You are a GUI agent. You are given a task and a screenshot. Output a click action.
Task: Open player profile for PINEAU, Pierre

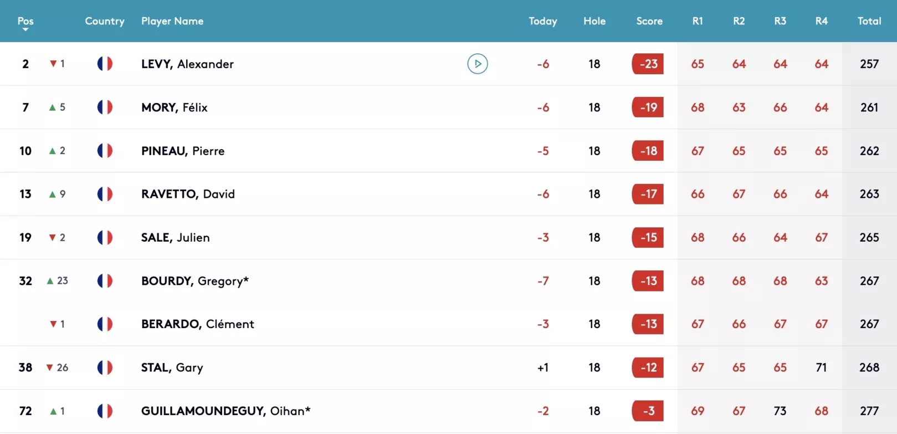click(183, 151)
